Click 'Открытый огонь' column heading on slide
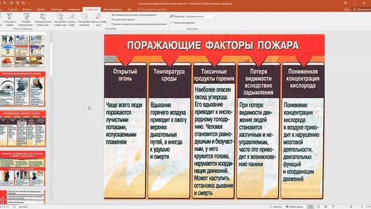This screenshot has width=371, height=209. pyautogui.click(x=125, y=75)
